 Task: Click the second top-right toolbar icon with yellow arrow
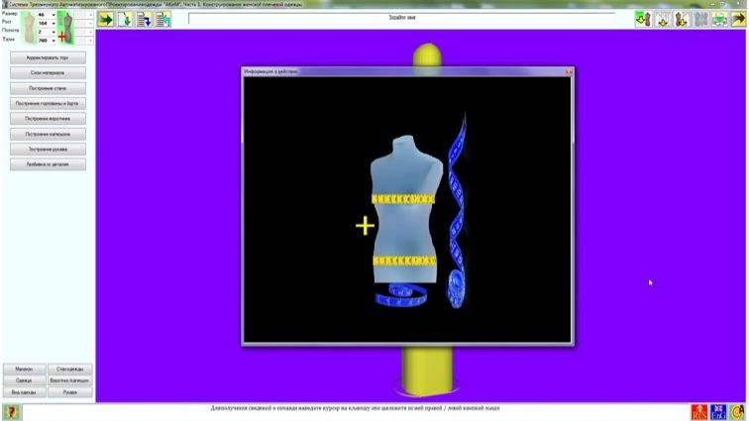(x=663, y=20)
